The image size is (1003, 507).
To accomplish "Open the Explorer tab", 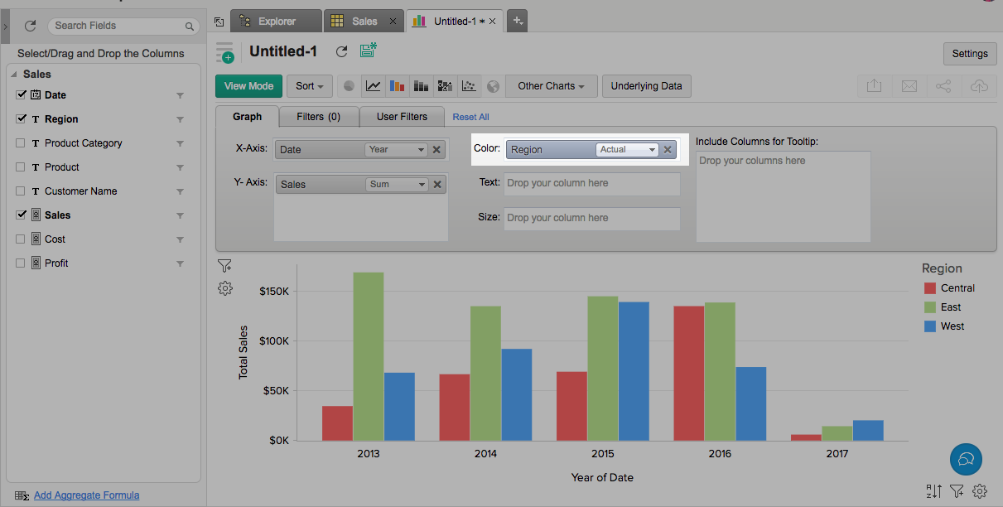I will 276,22.
